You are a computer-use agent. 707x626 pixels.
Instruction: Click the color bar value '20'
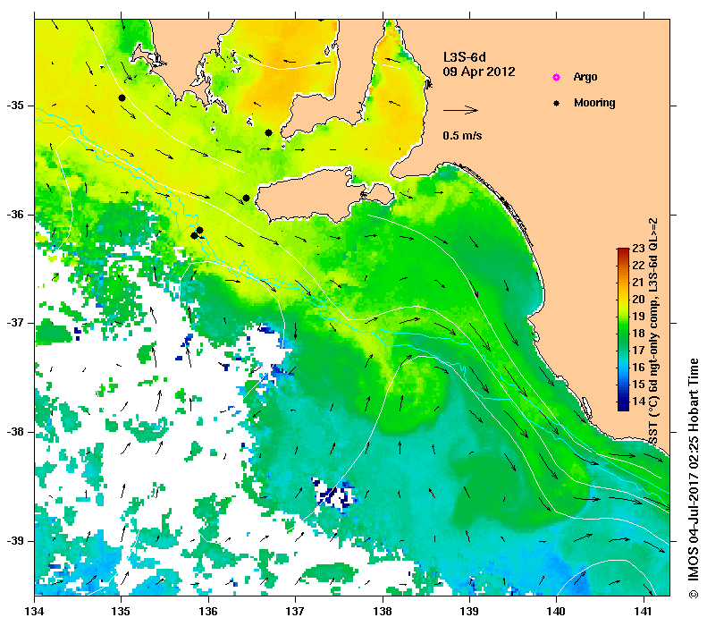(x=638, y=300)
